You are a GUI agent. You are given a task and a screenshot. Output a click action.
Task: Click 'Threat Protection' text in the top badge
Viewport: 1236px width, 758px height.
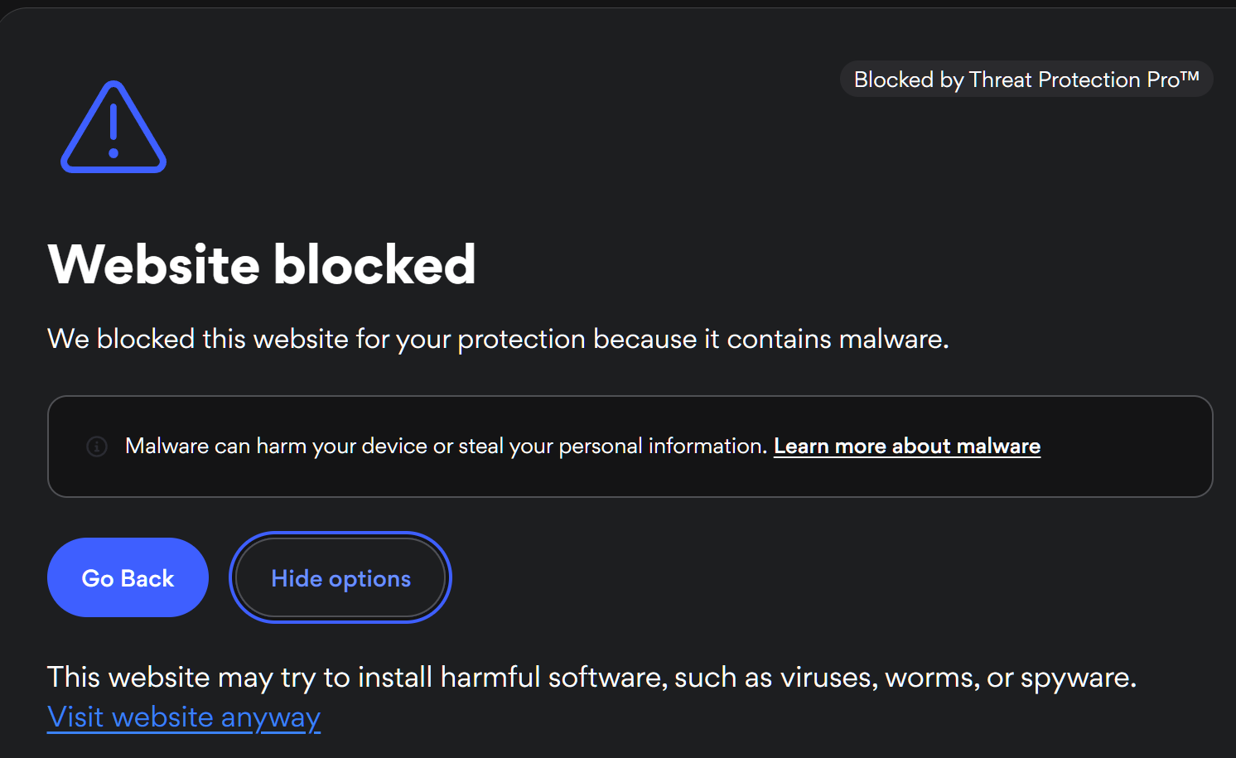pos(1055,80)
